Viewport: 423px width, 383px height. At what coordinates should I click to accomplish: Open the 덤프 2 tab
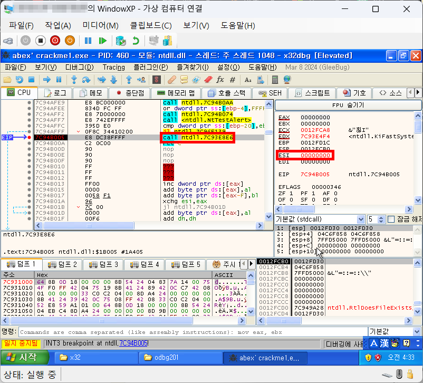pos(63,264)
